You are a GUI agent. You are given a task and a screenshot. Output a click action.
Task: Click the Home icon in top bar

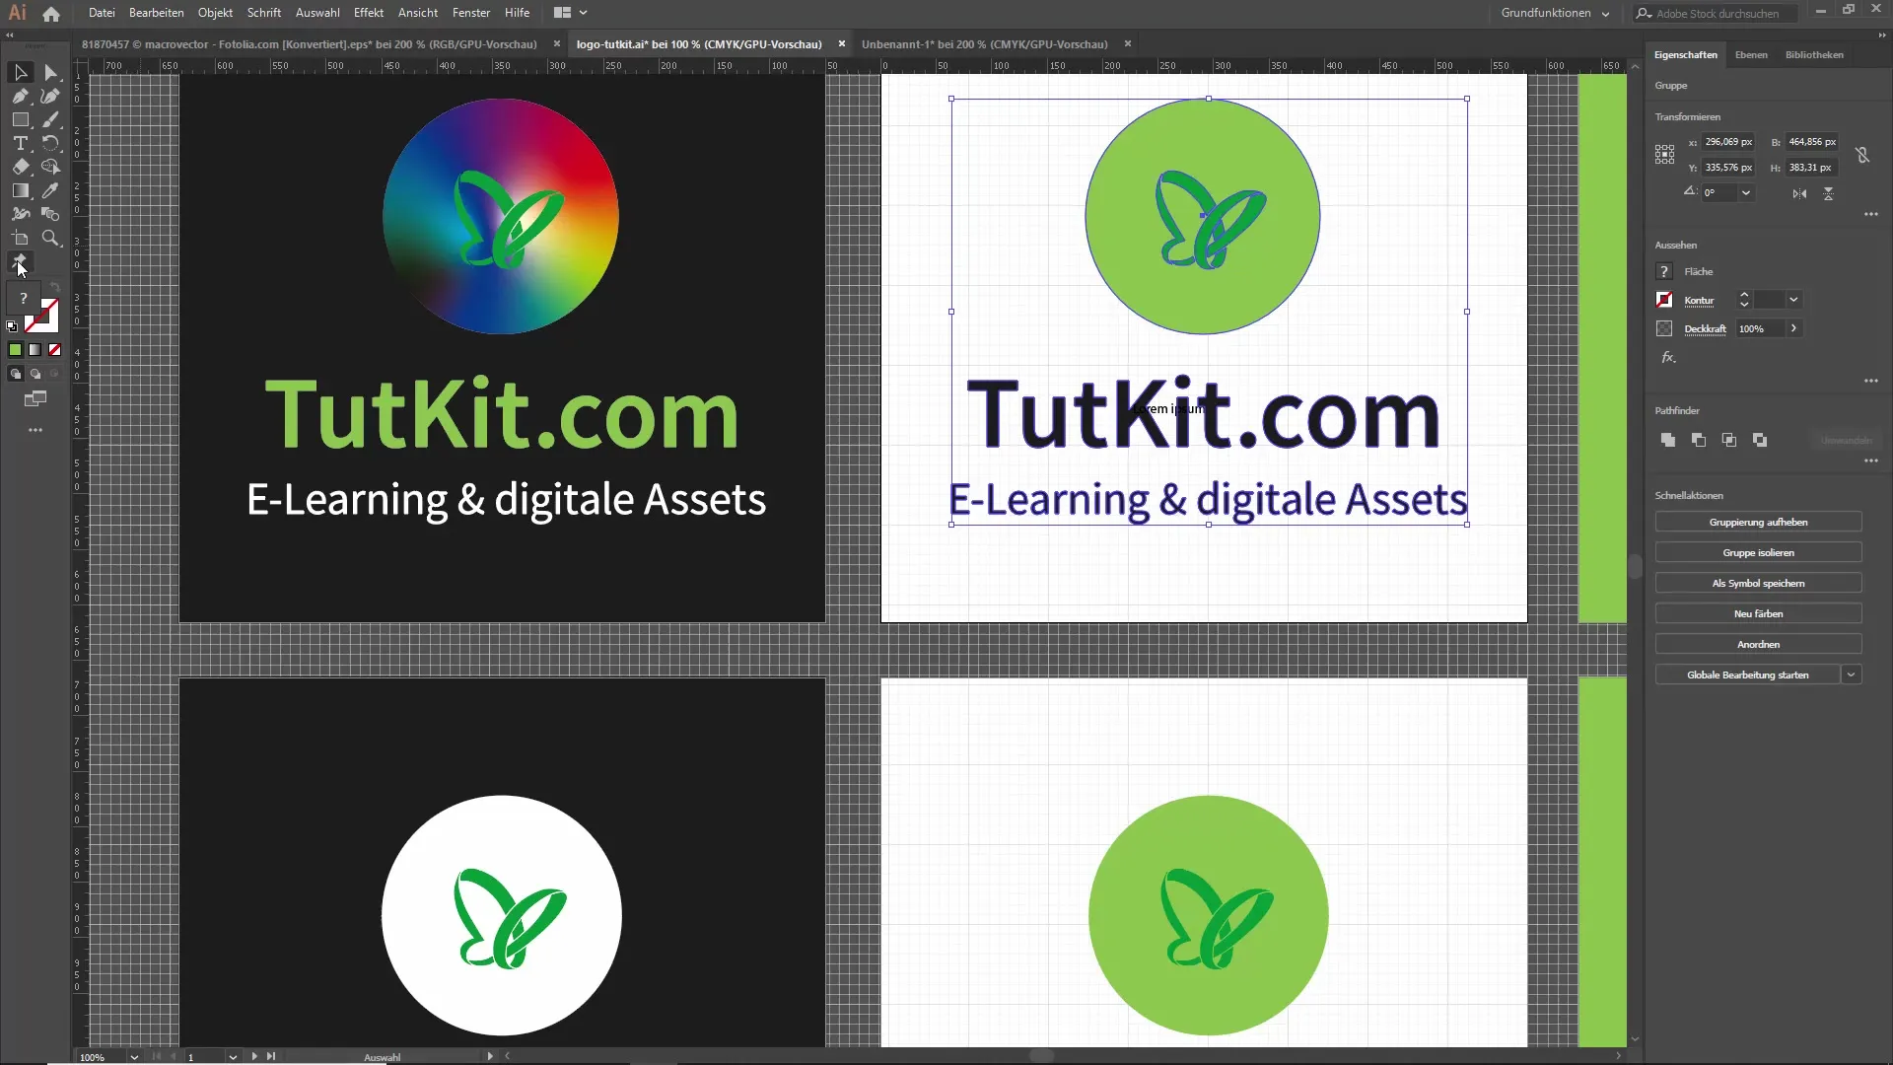pos(51,14)
